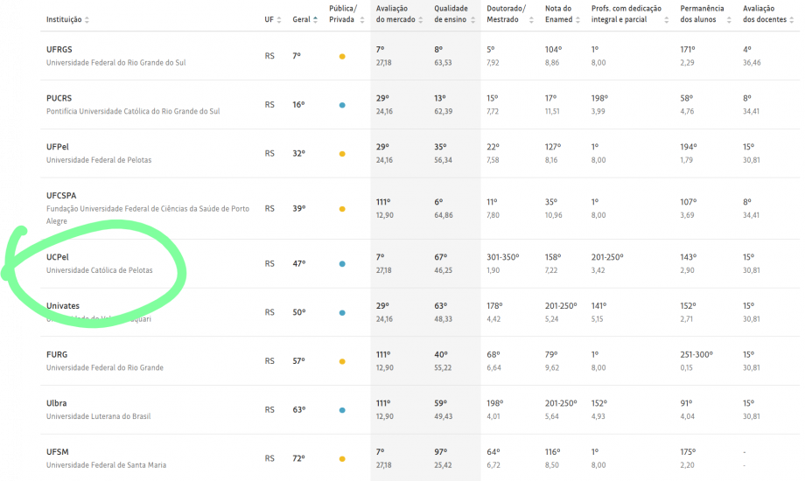Image resolution: width=805 pixels, height=481 pixels.
Task: Click the Instituição column header
Action: [64, 19]
